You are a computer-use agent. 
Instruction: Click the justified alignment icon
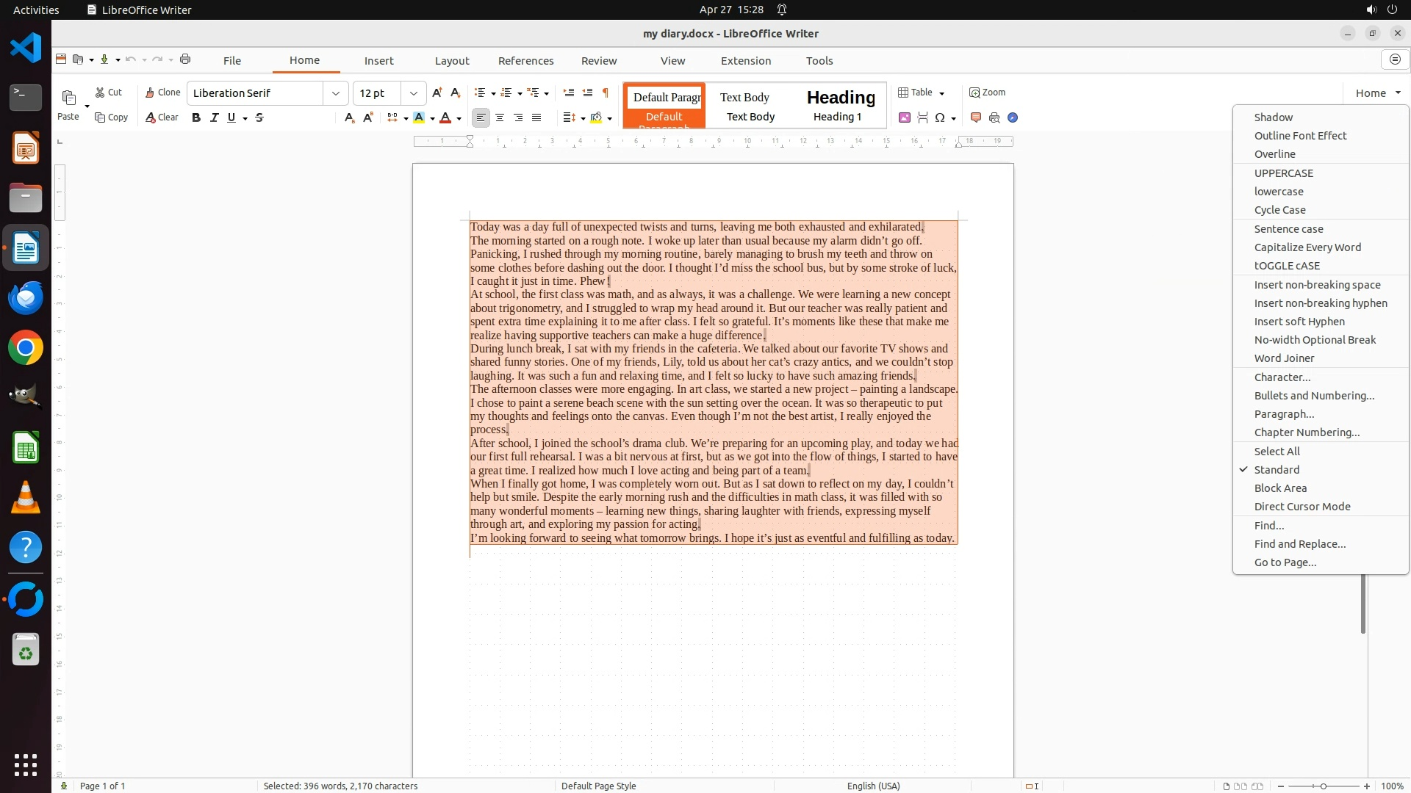click(x=536, y=117)
